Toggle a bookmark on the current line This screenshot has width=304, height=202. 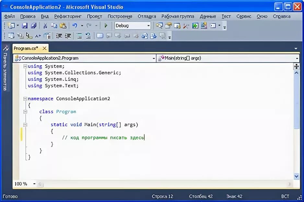[x=100, y=36]
